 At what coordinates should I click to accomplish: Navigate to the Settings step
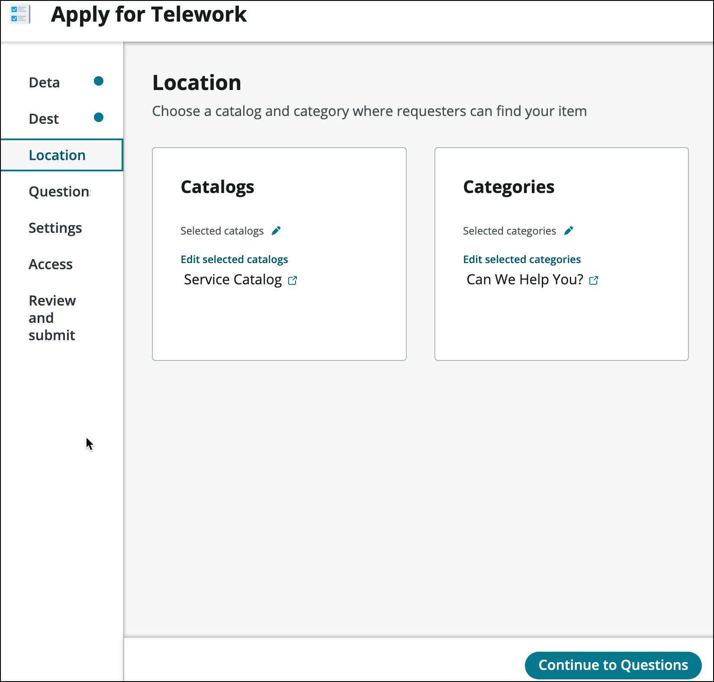pyautogui.click(x=55, y=228)
